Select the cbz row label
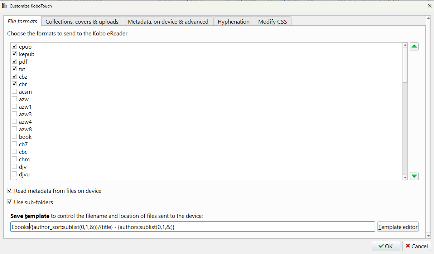The width and height of the screenshot is (434, 254). 23,77
